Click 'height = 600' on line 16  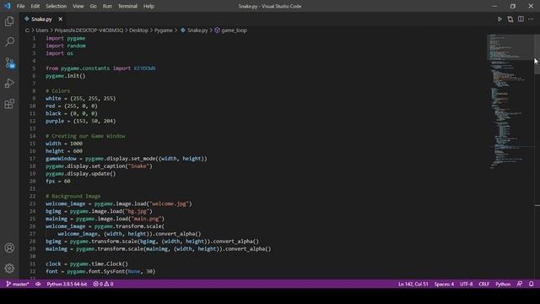pos(64,151)
